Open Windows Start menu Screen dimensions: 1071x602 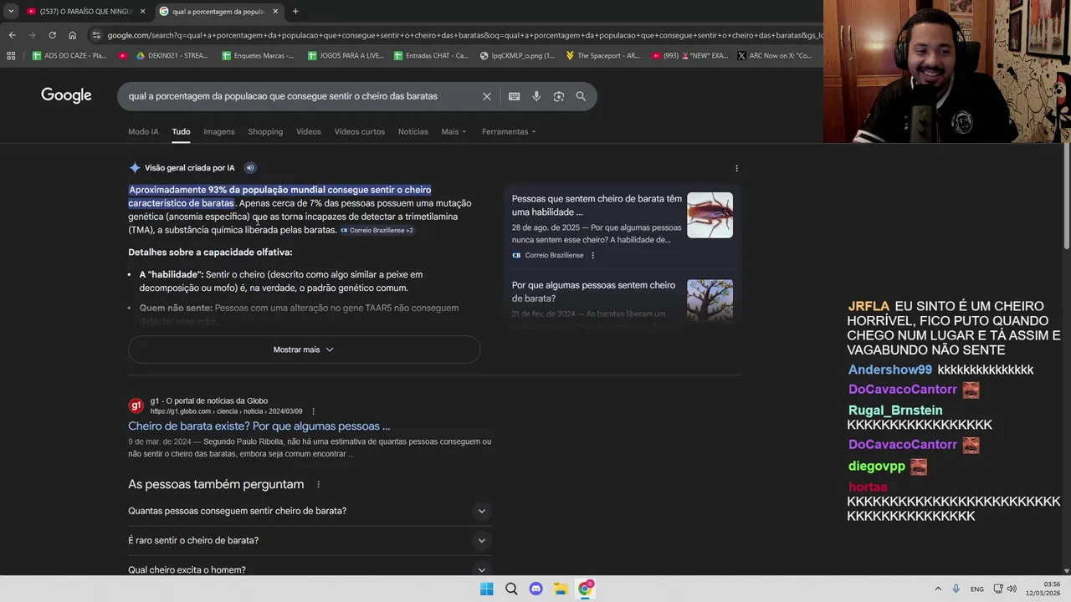coord(486,589)
